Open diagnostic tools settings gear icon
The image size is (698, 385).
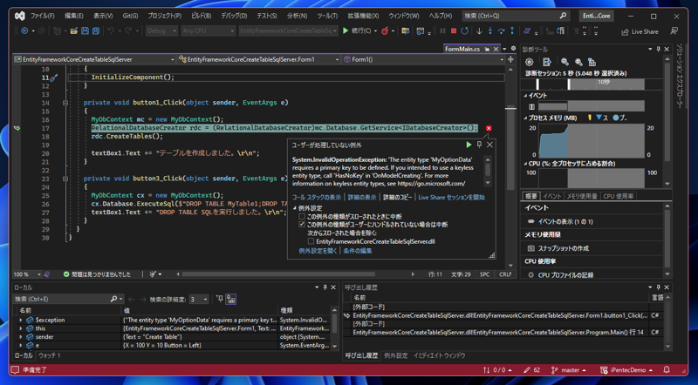530,62
